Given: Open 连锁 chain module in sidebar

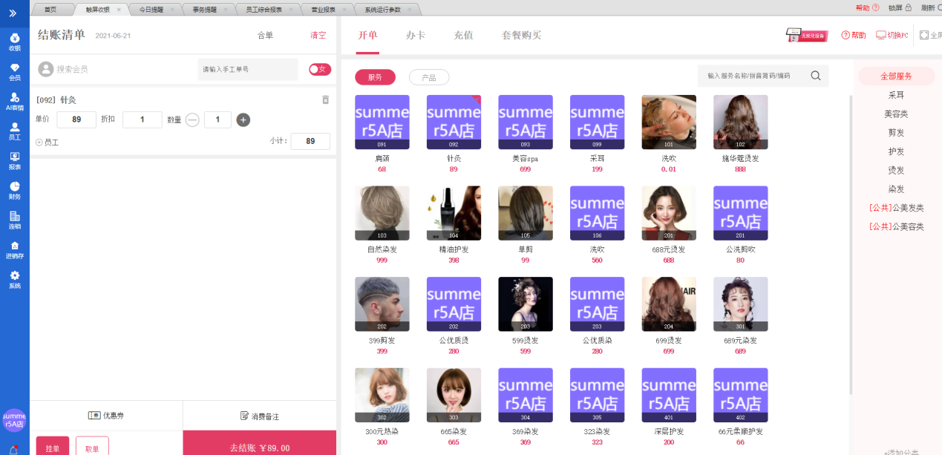Looking at the screenshot, I should point(14,220).
